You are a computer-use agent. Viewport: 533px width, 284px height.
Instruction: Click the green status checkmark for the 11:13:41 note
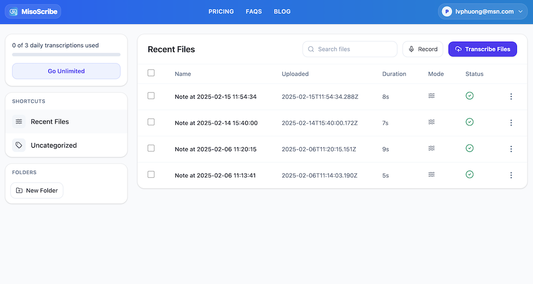469,174
